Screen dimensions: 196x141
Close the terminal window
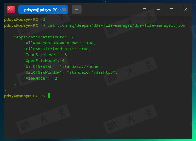(x=185, y=10)
